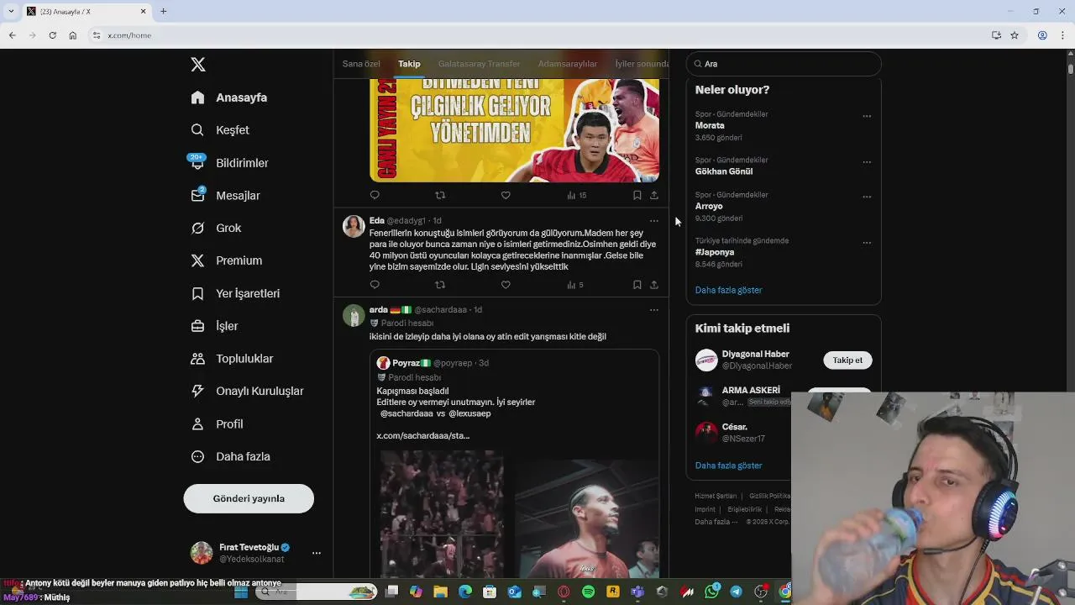Image resolution: width=1075 pixels, height=605 pixels.
Task: Open the İyiler sonunda tab
Action: [642, 64]
